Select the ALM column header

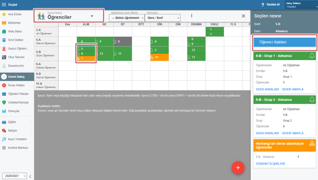coord(86,24)
